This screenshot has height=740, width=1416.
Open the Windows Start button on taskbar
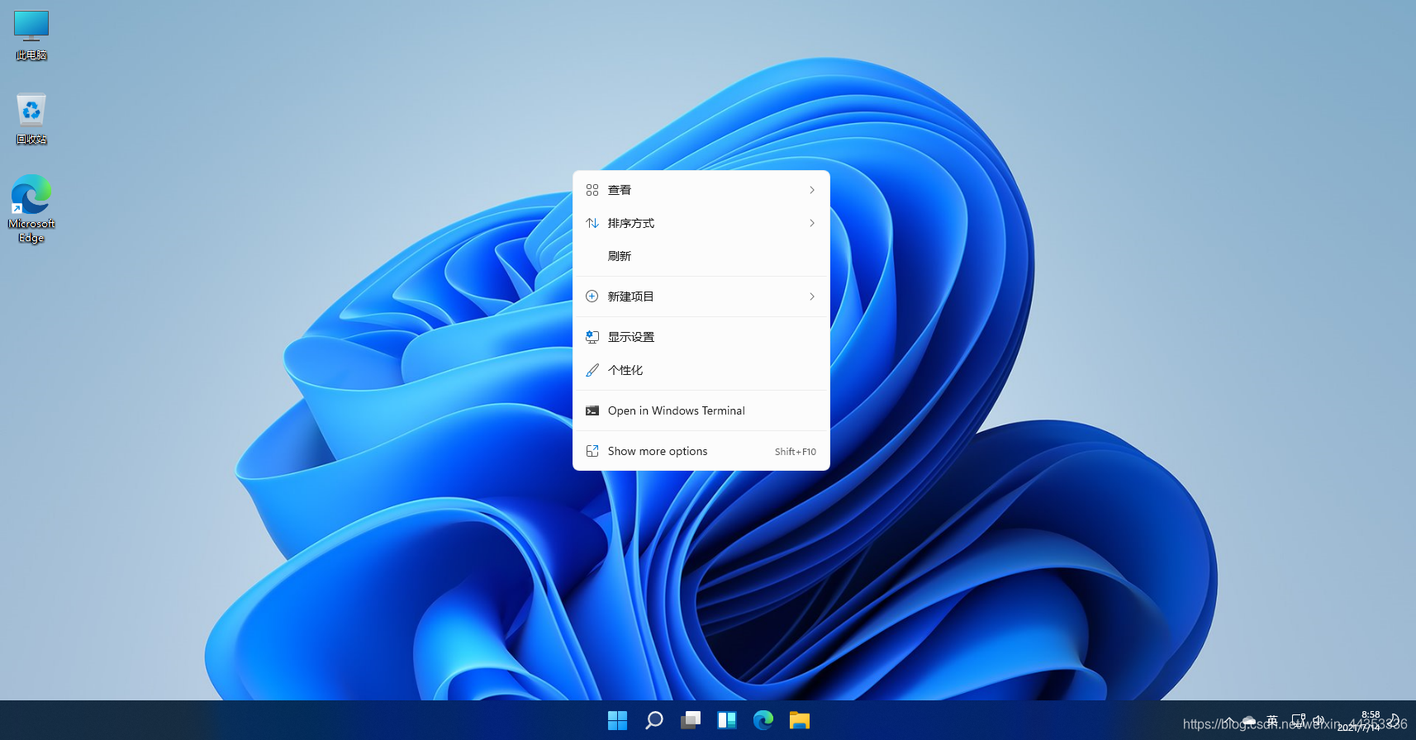tap(617, 720)
